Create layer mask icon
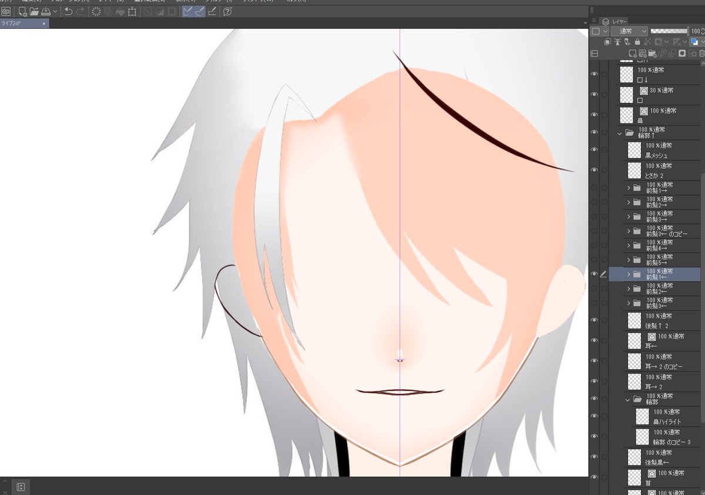Image resolution: width=705 pixels, height=495 pixels. tap(682, 53)
